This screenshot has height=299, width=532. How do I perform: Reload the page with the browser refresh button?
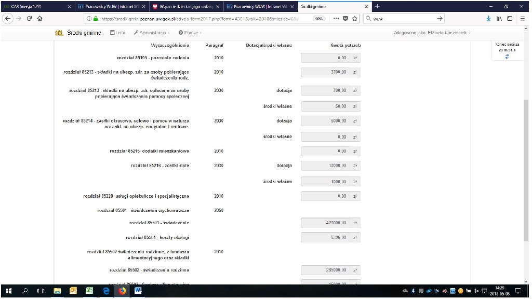click(x=29, y=18)
